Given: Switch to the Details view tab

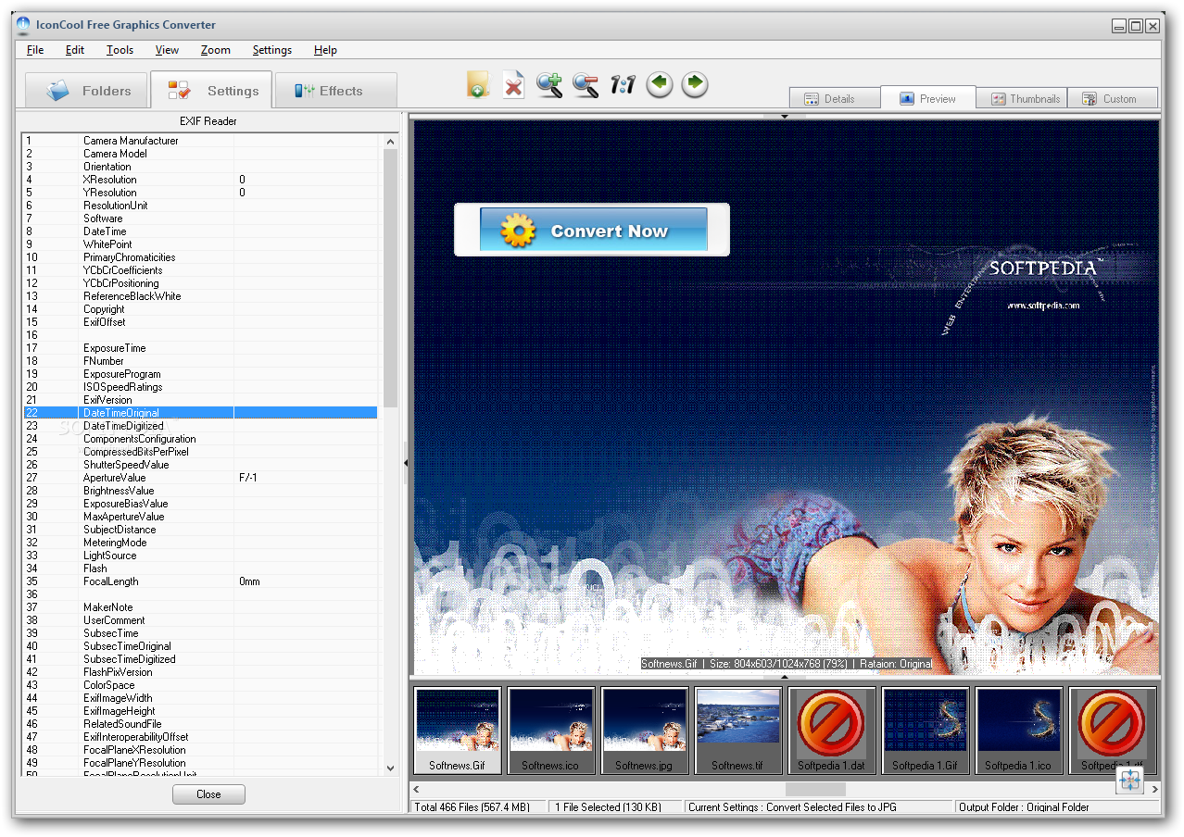Looking at the screenshot, I should coord(835,98).
